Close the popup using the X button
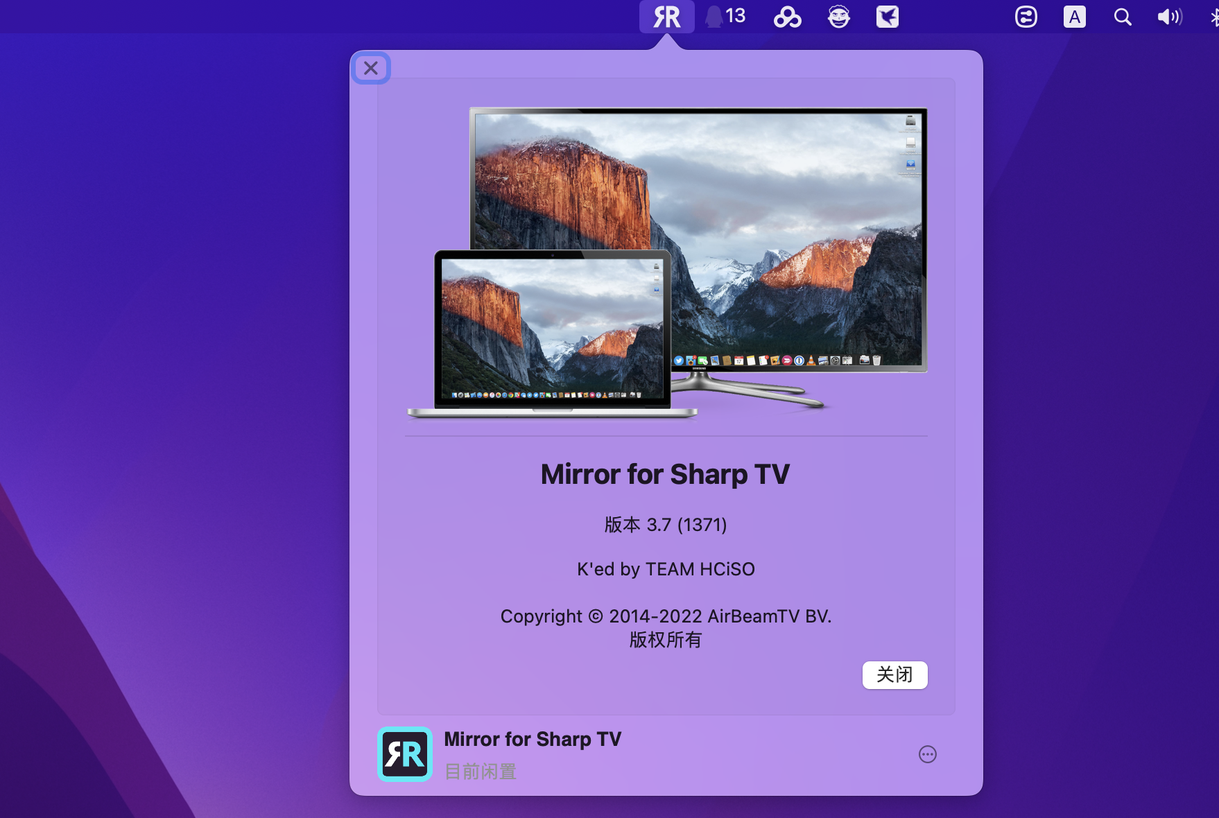The height and width of the screenshot is (818, 1219). 371,68
